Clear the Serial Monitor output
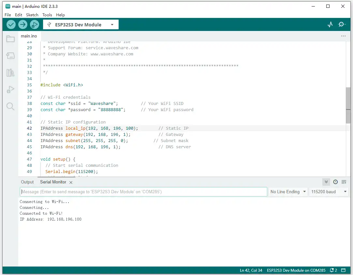Image resolution: width=353 pixels, height=275 pixels. [x=344, y=182]
